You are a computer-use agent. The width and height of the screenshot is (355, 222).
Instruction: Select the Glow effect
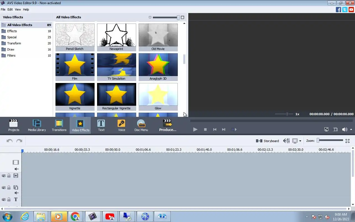158,97
